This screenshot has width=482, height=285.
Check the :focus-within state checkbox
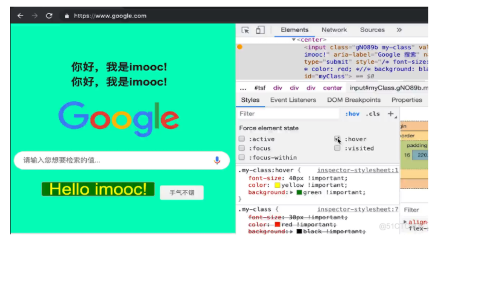[242, 157]
